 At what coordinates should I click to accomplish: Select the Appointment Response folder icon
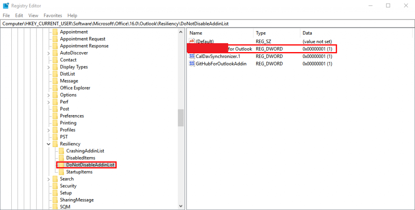coord(55,46)
